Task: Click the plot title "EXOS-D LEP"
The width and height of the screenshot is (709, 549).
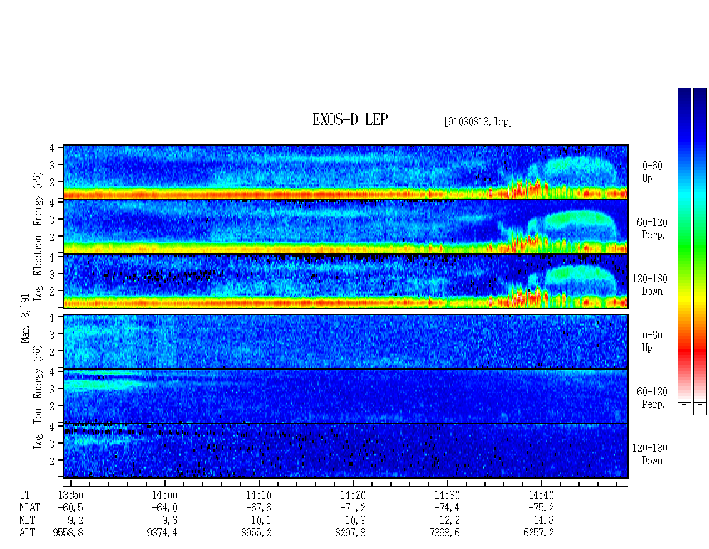Action: tap(350, 119)
